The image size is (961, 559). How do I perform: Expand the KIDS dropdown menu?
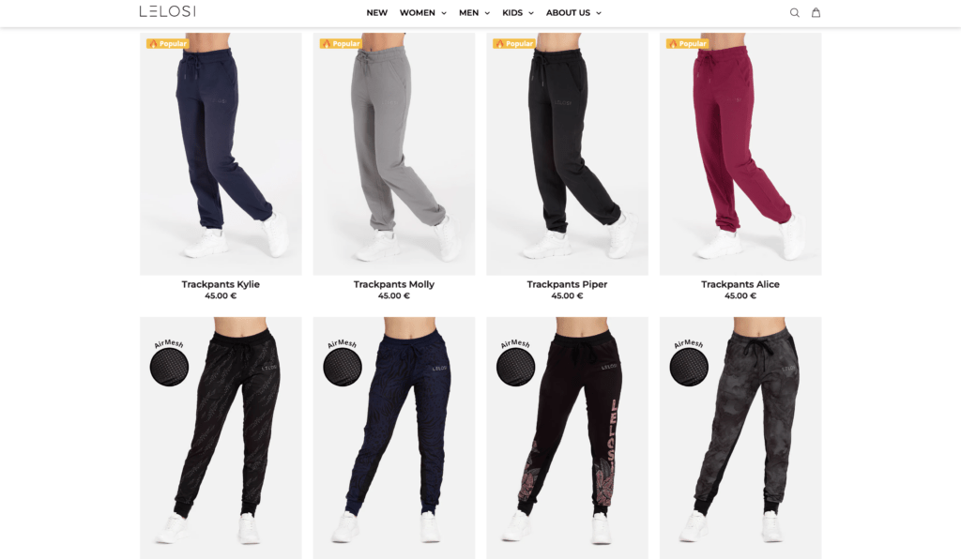coord(518,13)
